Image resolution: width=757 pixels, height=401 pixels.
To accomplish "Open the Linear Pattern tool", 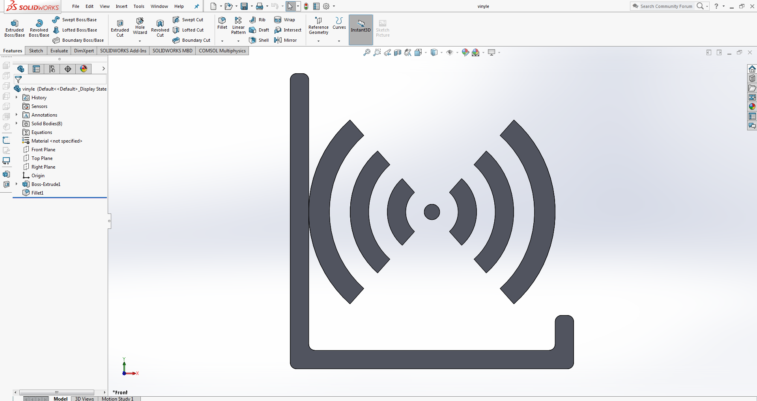I will pyautogui.click(x=238, y=26).
